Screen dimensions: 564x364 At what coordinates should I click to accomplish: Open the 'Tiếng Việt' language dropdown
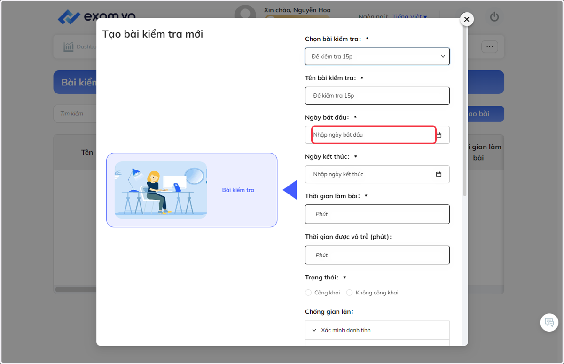(x=409, y=17)
